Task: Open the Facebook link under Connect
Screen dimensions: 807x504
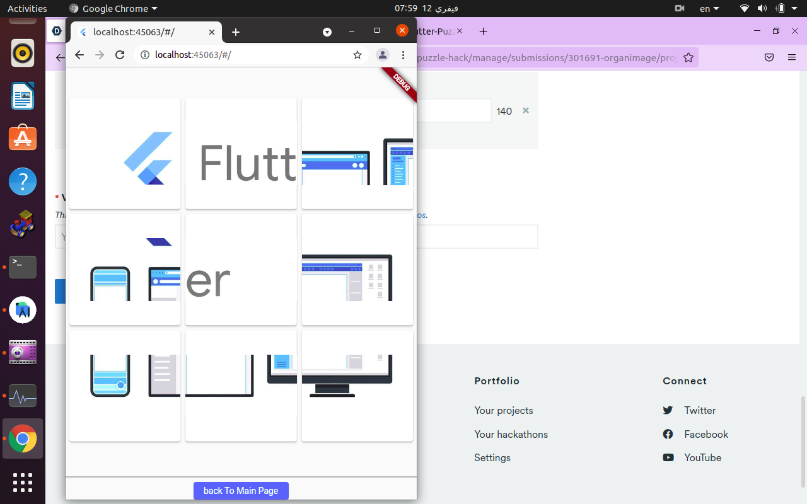Action: tap(706, 434)
